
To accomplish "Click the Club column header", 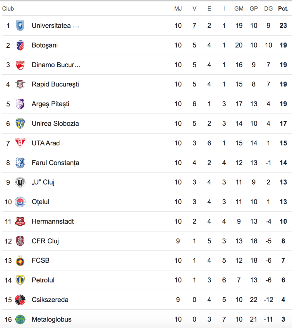I will tap(8, 9).
